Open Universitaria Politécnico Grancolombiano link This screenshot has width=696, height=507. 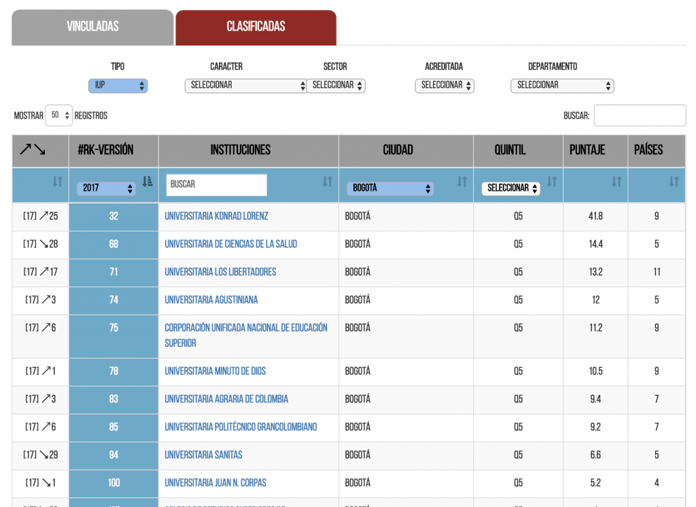(241, 427)
